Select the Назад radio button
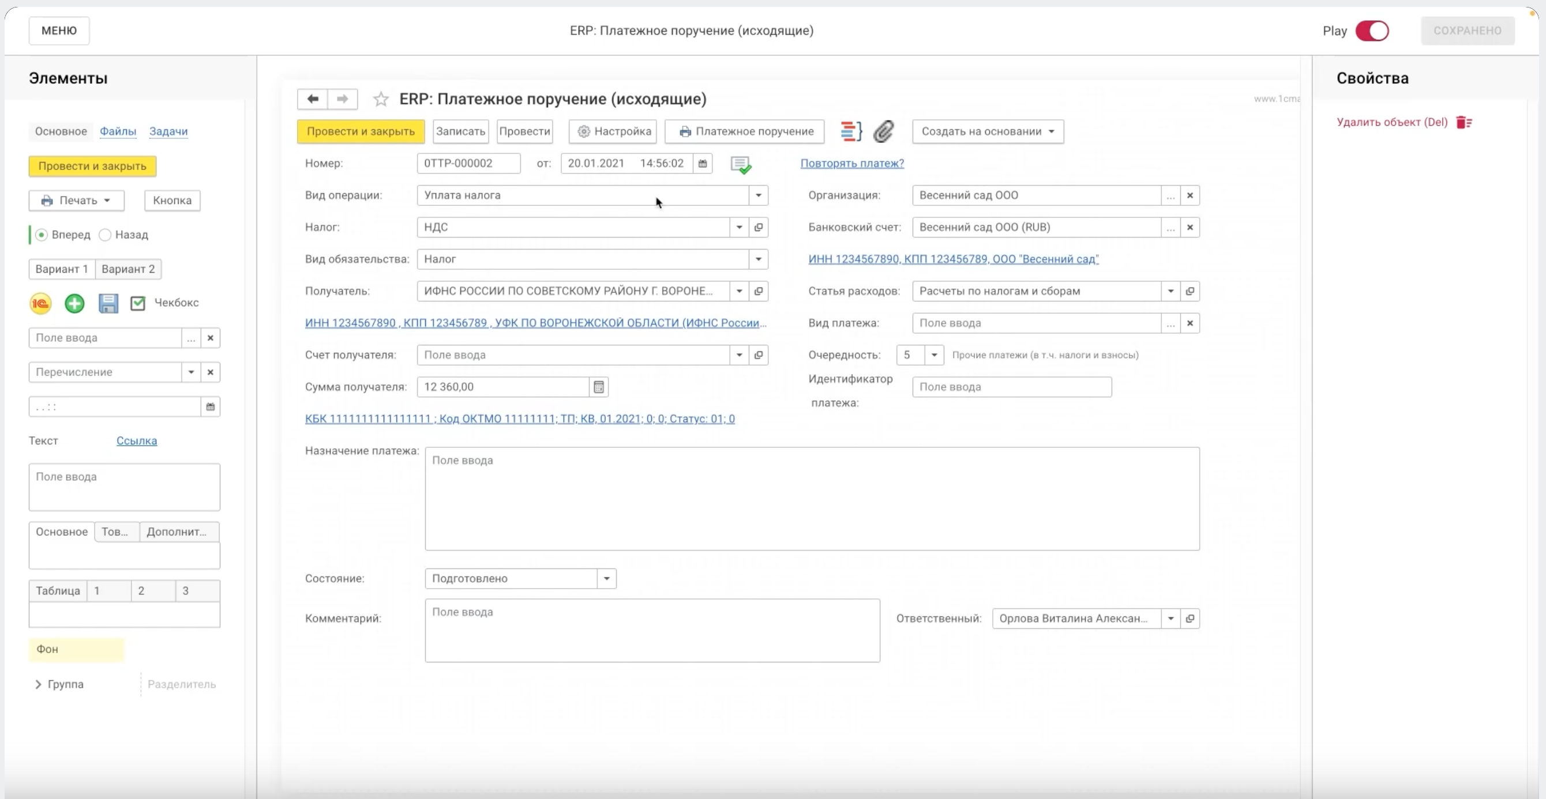Screen dimensions: 1546x799 coord(106,235)
